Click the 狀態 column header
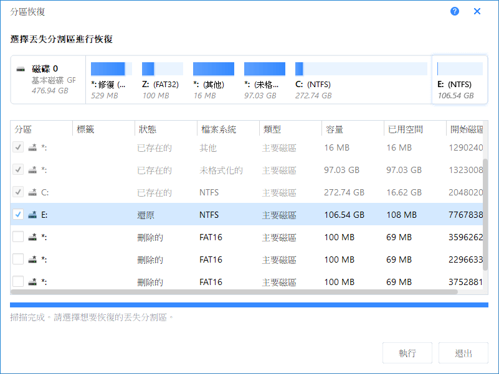Screen dimensions: 499x374 click(146, 129)
